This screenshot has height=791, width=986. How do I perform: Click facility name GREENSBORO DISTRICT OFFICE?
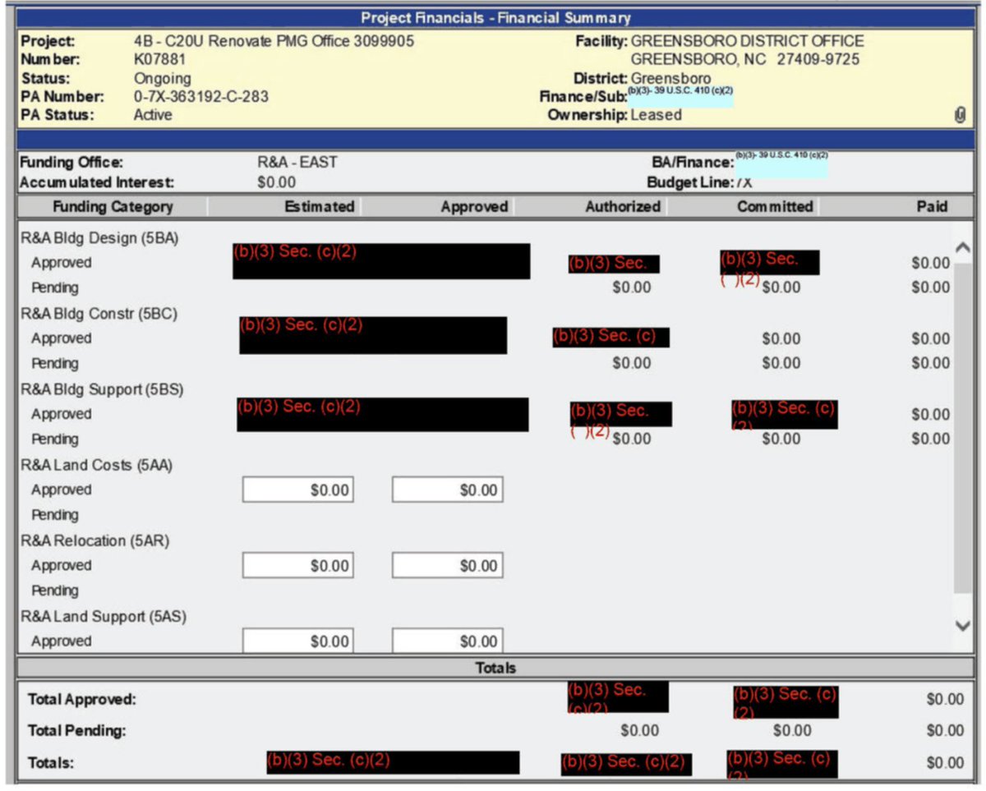coord(747,41)
